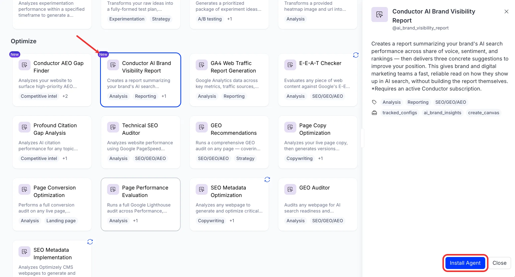Open the E-E-A-T Checker card title
Screen dimensions: 515x277
coord(320,63)
